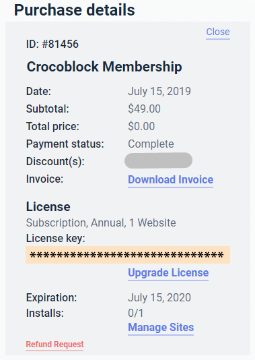This screenshot has height=360, width=255.
Task: Select the $0.00 total price value
Action: pyautogui.click(x=141, y=126)
